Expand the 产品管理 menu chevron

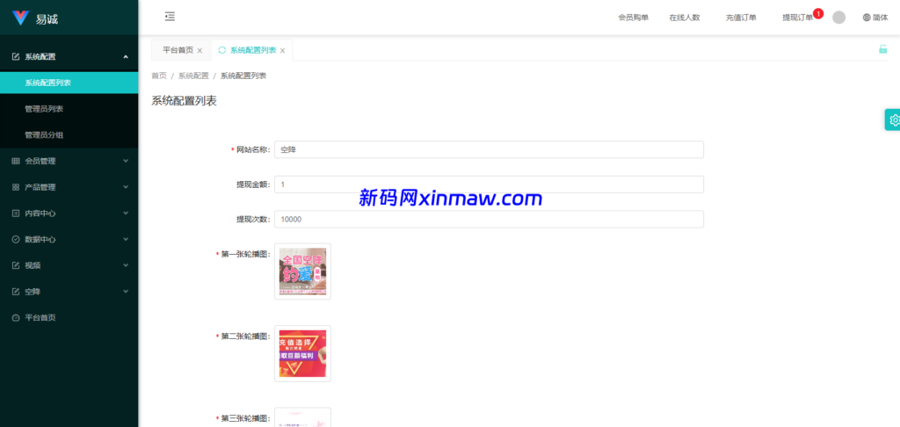(126, 187)
